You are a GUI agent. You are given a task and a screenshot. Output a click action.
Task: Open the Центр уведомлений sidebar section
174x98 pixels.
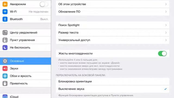pyautogui.click(x=26, y=33)
